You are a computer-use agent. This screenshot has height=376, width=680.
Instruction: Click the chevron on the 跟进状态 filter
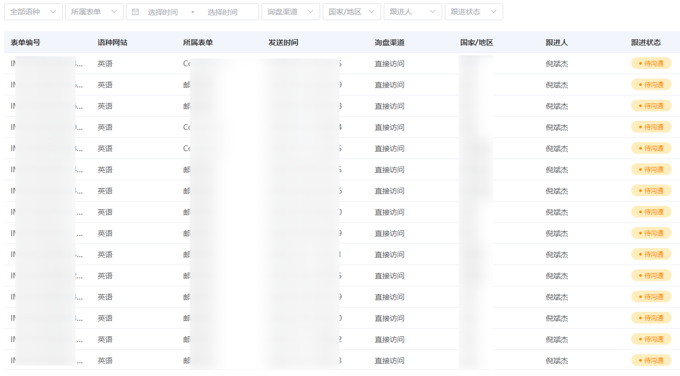pos(493,11)
